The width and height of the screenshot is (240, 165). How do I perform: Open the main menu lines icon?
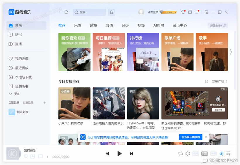pyautogui.click(x=197, y=12)
